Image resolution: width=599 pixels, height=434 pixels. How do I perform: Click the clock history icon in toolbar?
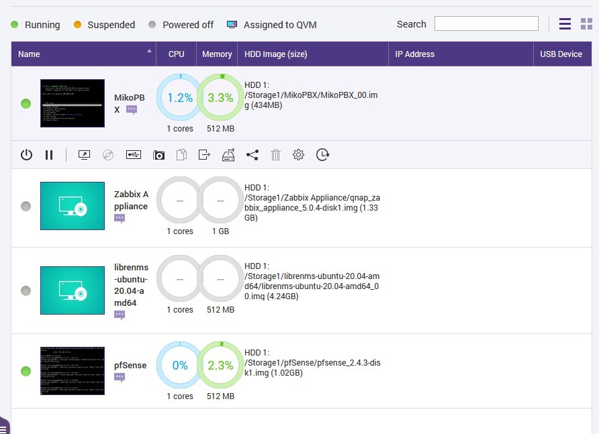(x=323, y=155)
